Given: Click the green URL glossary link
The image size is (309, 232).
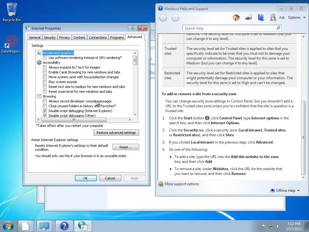Looking at the screenshot, I should (168, 106).
